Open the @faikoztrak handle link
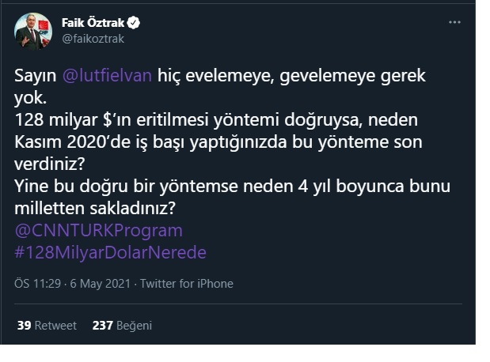Viewport: 490px width, 362px height. (93, 38)
